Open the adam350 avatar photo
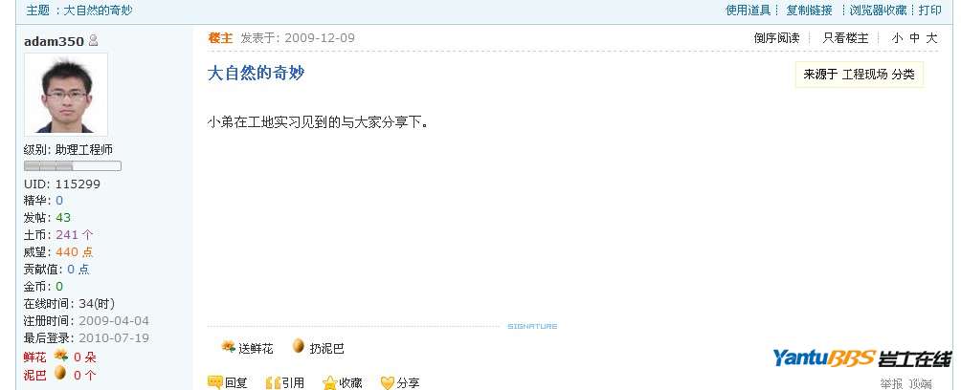The image size is (961, 390). (x=66, y=95)
